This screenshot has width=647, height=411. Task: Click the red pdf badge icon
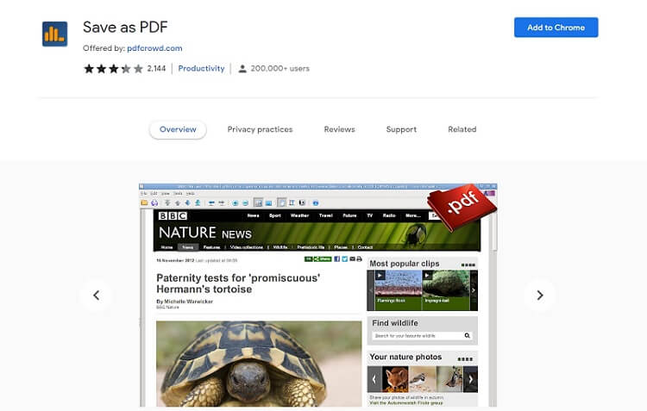462,207
